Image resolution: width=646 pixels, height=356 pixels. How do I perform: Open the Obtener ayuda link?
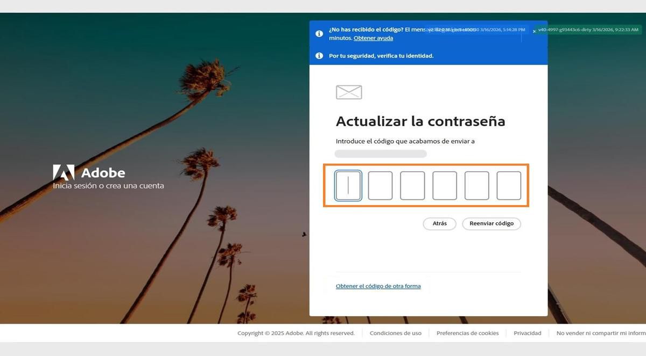coord(374,38)
